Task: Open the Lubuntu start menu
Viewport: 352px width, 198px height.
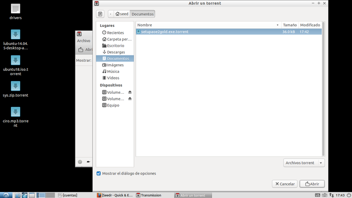Action: point(6,195)
